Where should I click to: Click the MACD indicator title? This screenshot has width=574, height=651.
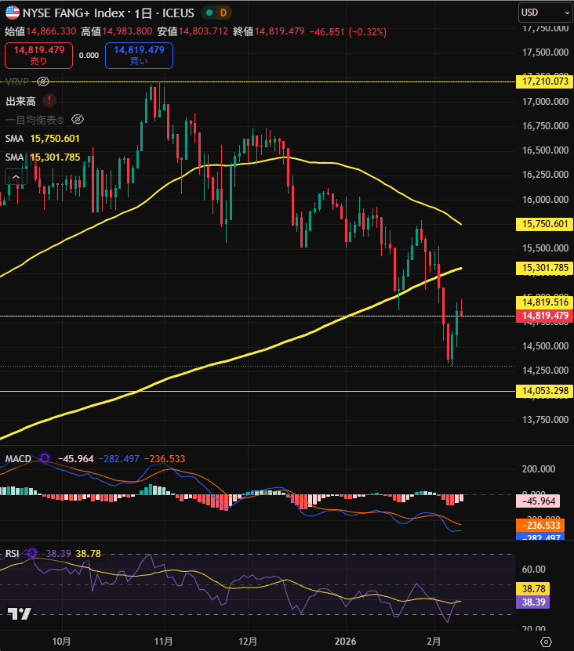18,458
